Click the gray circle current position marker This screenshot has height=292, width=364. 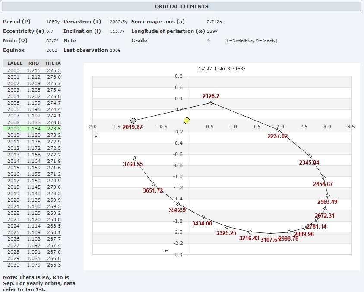[x=133, y=121]
